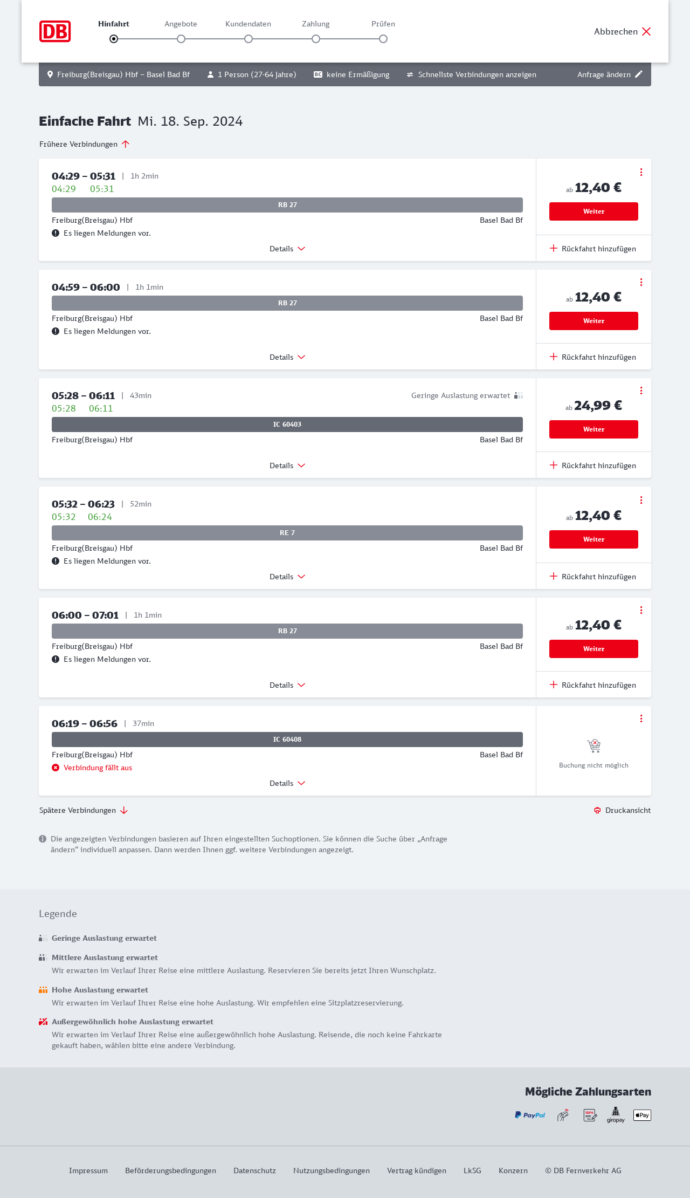Click plus icon to add return for RE 7
This screenshot has width=690, height=1198.
553,576
